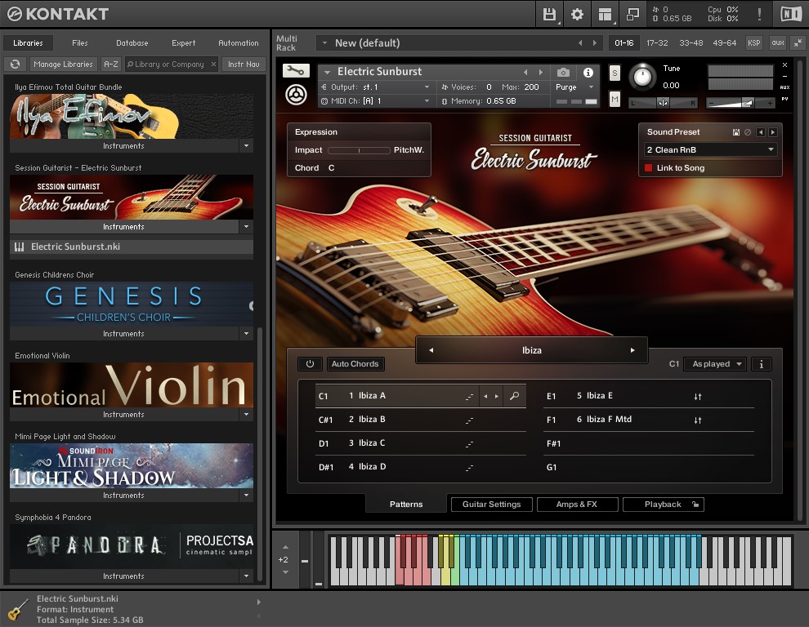Show rack page 33-48
This screenshot has height=627, width=809.
click(x=691, y=42)
